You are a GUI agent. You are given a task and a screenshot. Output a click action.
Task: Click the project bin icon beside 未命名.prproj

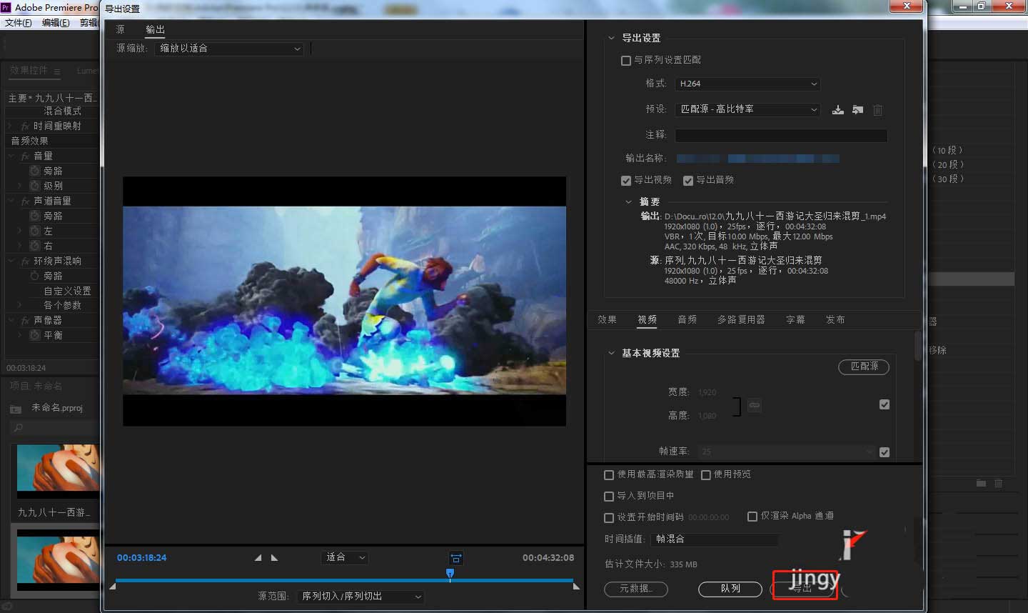(16, 409)
